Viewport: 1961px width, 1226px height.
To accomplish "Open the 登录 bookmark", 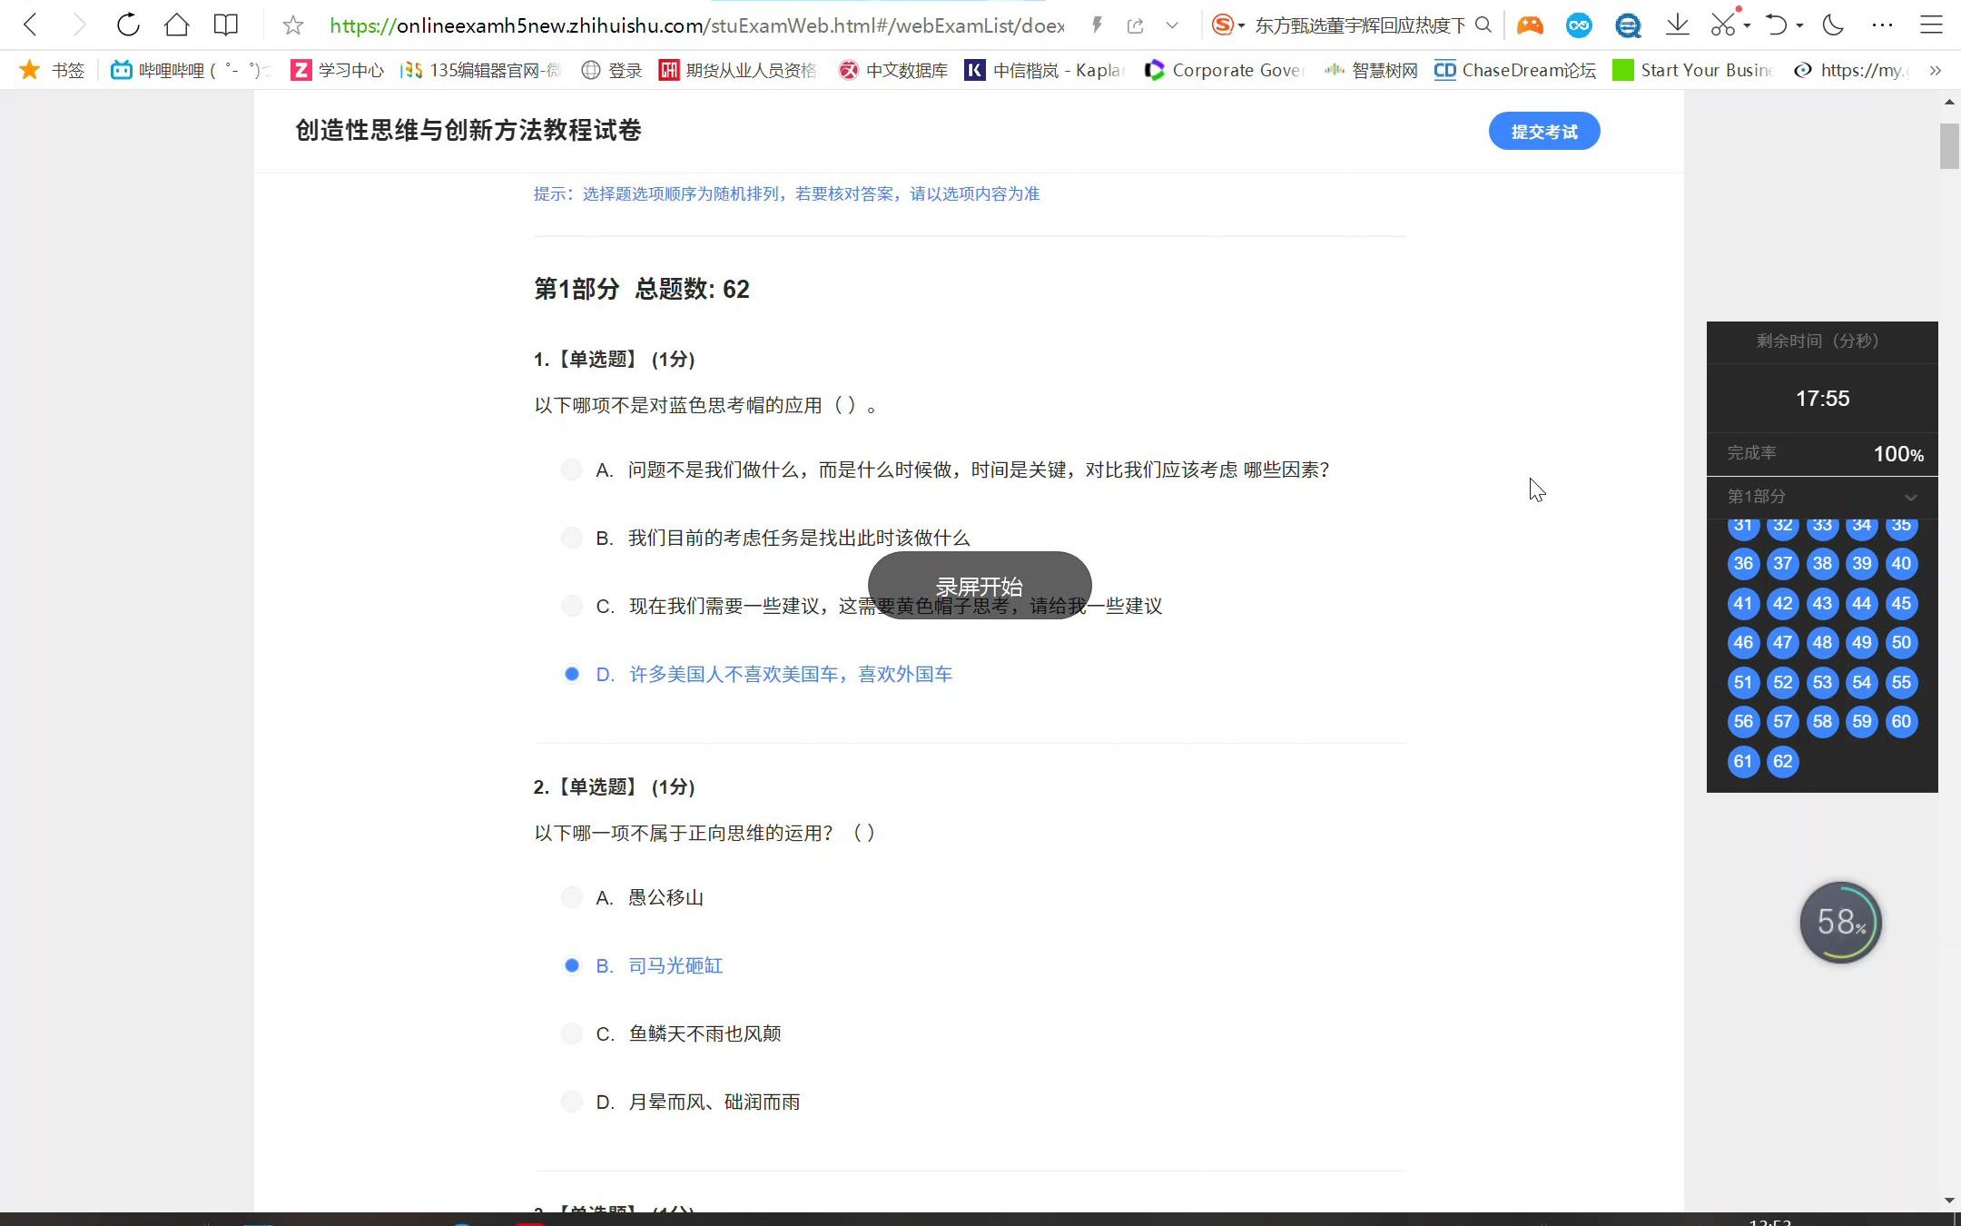I will [611, 70].
